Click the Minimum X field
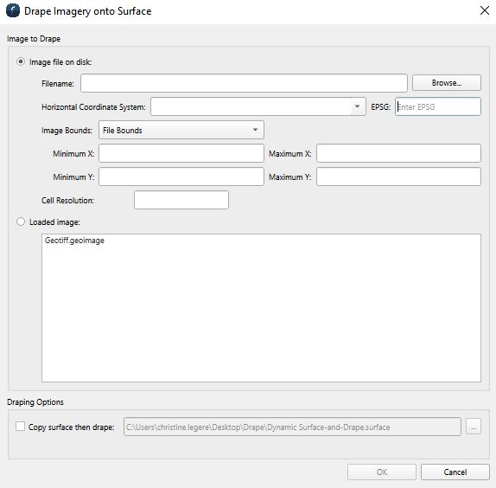The image size is (496, 488). (x=181, y=153)
